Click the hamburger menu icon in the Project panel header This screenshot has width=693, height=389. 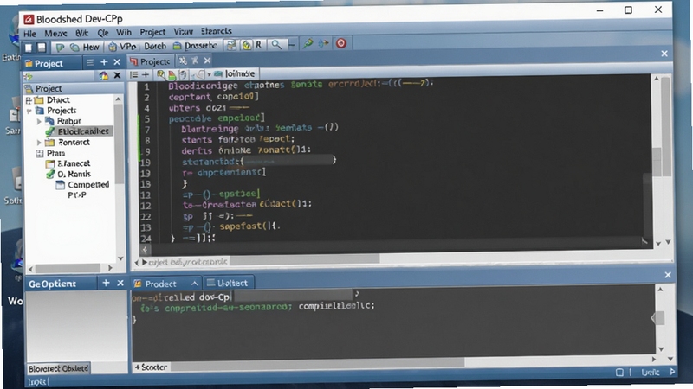(90, 62)
